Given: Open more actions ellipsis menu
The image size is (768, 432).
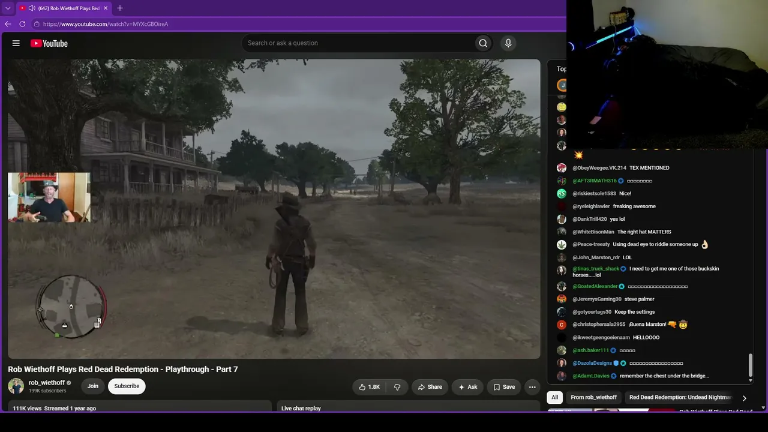Looking at the screenshot, I should point(532,387).
